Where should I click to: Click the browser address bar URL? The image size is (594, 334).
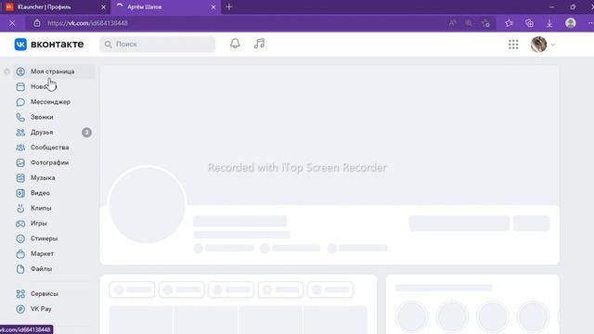coord(87,23)
